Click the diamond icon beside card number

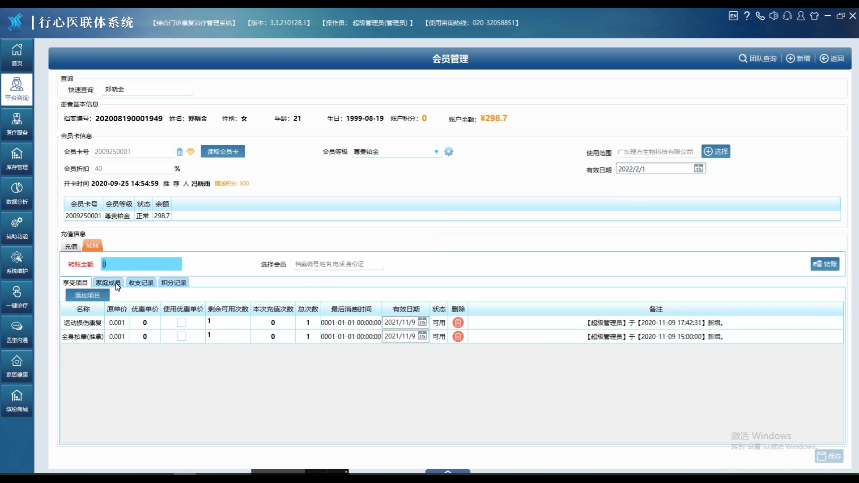(x=191, y=152)
